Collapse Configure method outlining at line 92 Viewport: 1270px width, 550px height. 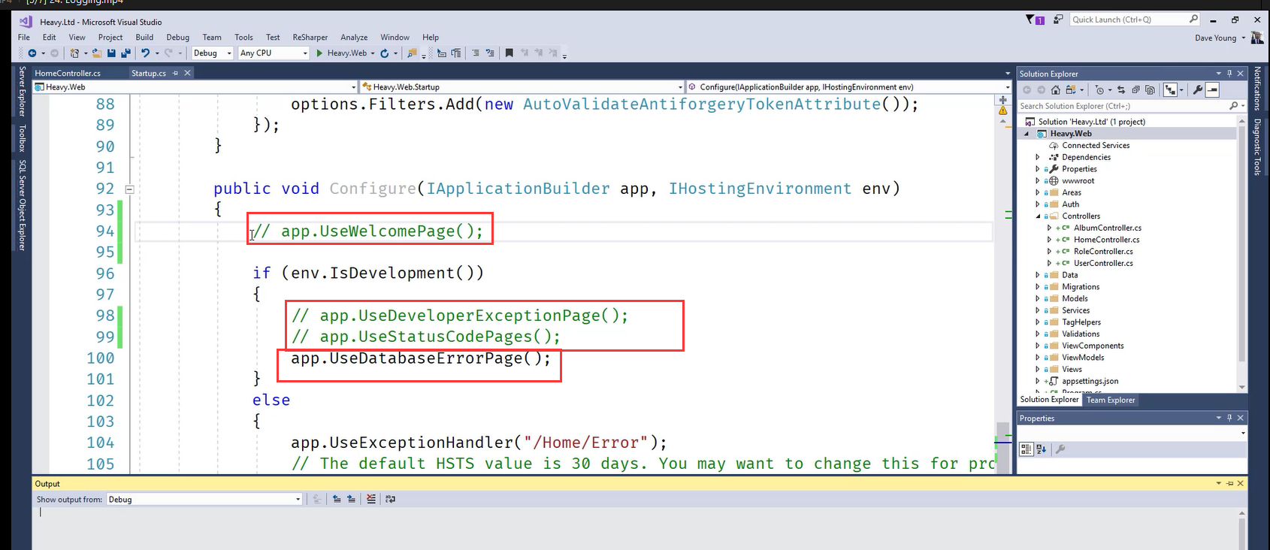pos(129,189)
